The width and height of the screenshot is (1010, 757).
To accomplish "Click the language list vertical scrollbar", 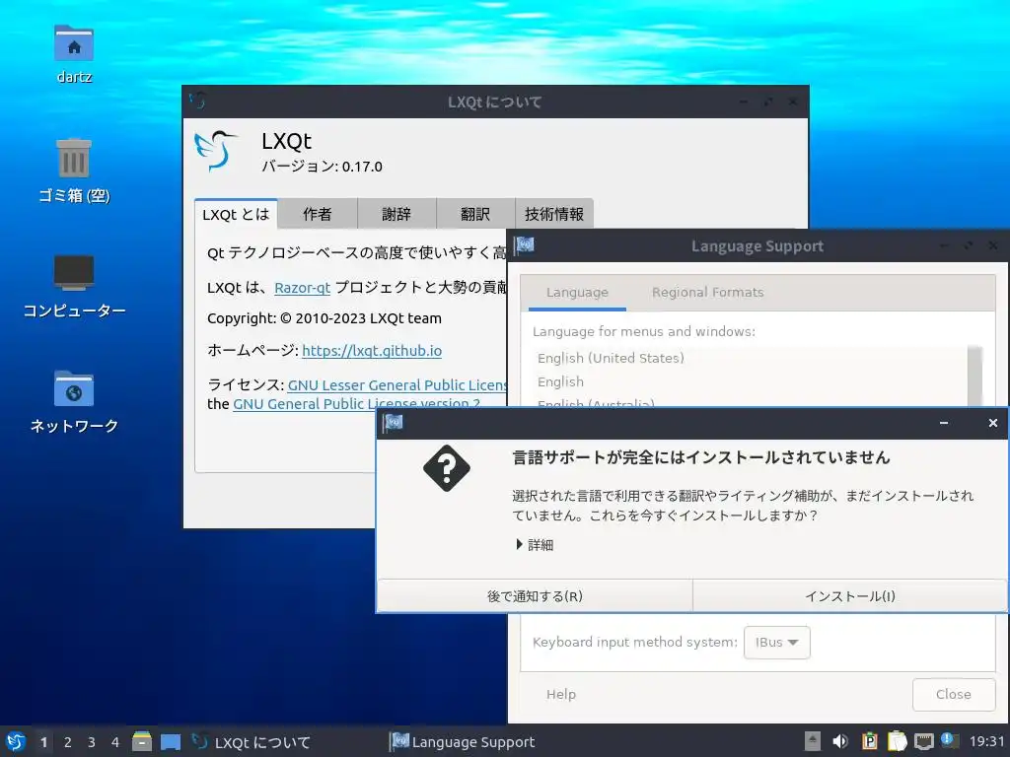I will (x=975, y=377).
